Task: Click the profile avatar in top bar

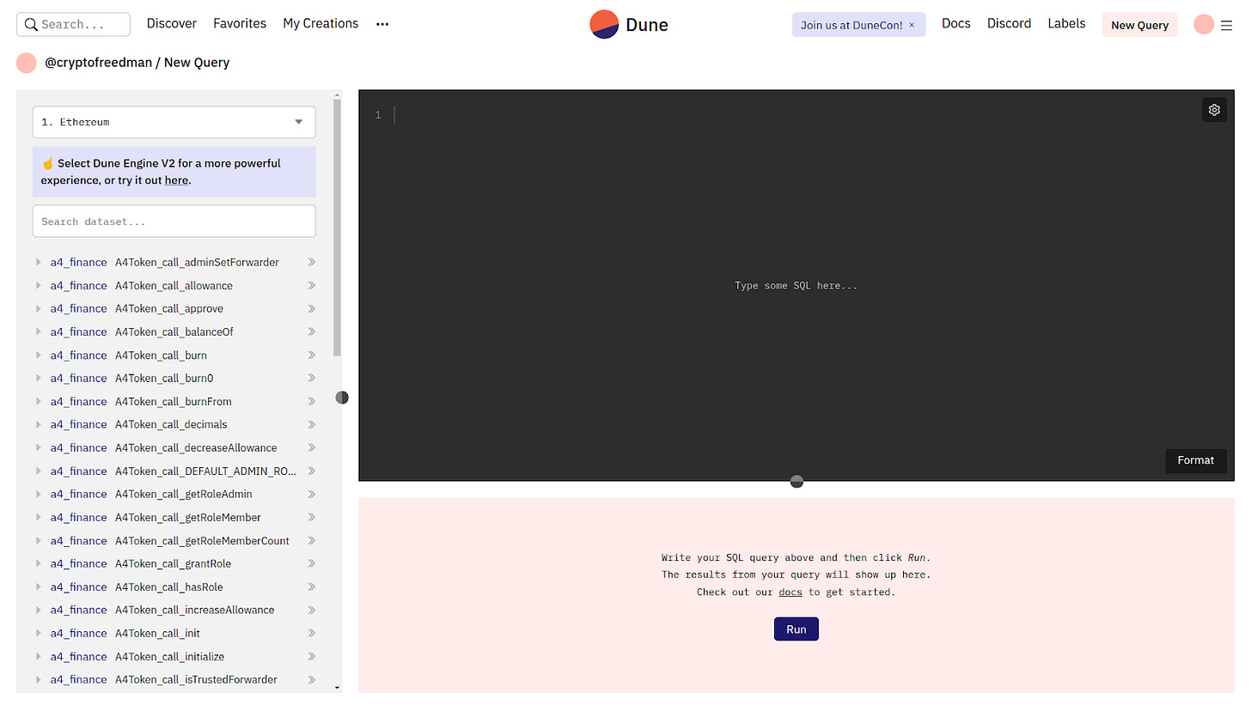Action: coord(1204,24)
